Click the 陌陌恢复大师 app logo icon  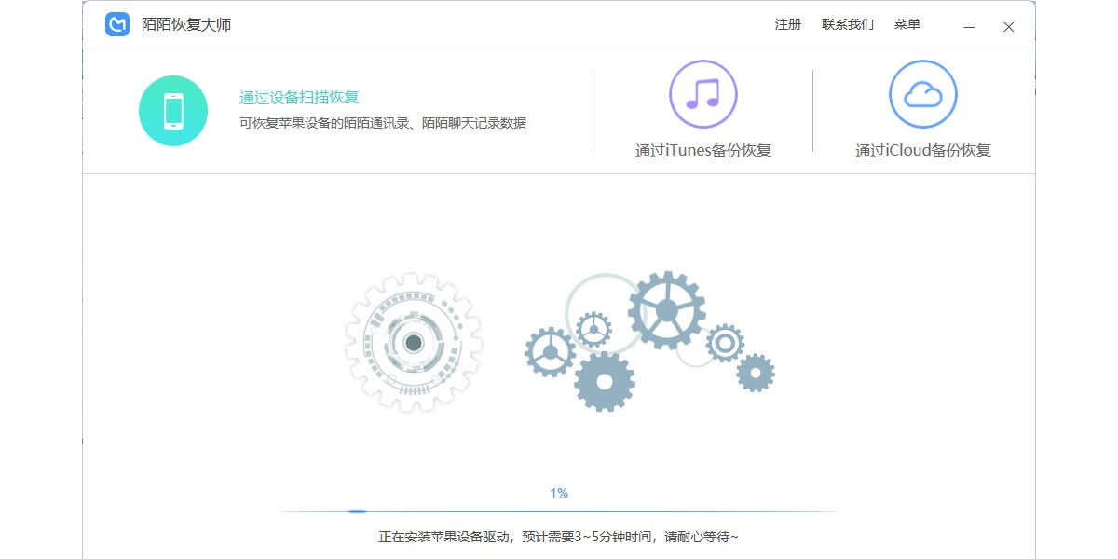(x=117, y=24)
